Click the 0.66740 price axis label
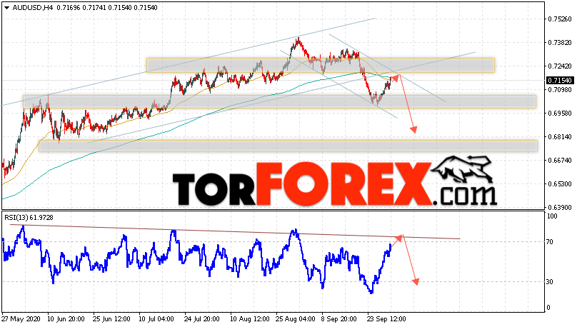The width and height of the screenshot is (577, 327). [x=560, y=161]
